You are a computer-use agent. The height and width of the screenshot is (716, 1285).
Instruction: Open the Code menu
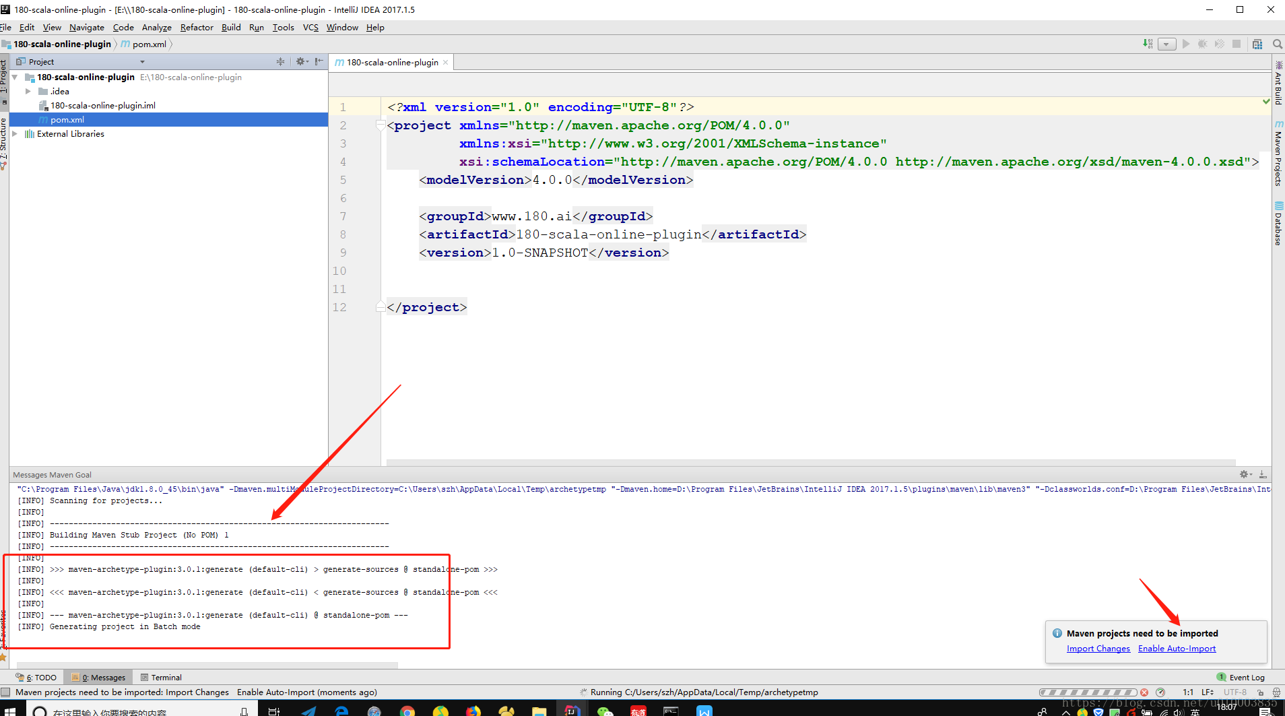(x=123, y=27)
